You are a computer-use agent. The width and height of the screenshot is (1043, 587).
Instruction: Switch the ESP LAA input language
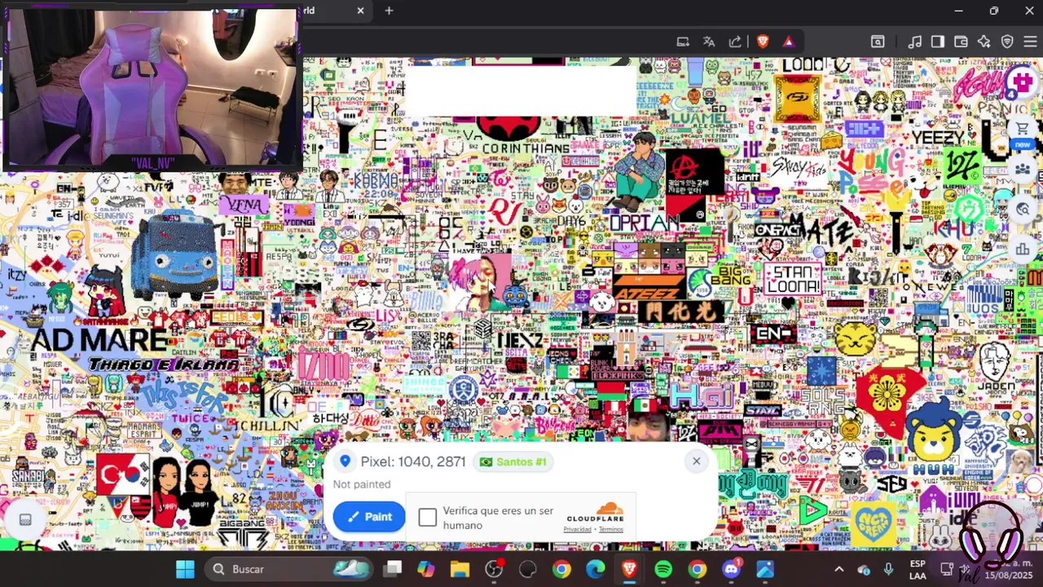coord(918,569)
